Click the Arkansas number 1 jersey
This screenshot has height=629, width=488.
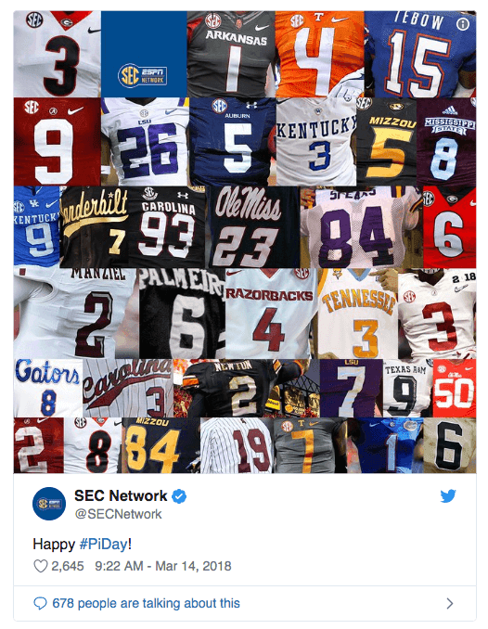click(x=231, y=54)
